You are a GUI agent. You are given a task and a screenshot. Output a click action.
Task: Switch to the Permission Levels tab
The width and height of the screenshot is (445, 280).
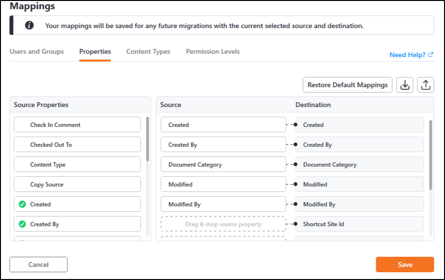click(212, 51)
